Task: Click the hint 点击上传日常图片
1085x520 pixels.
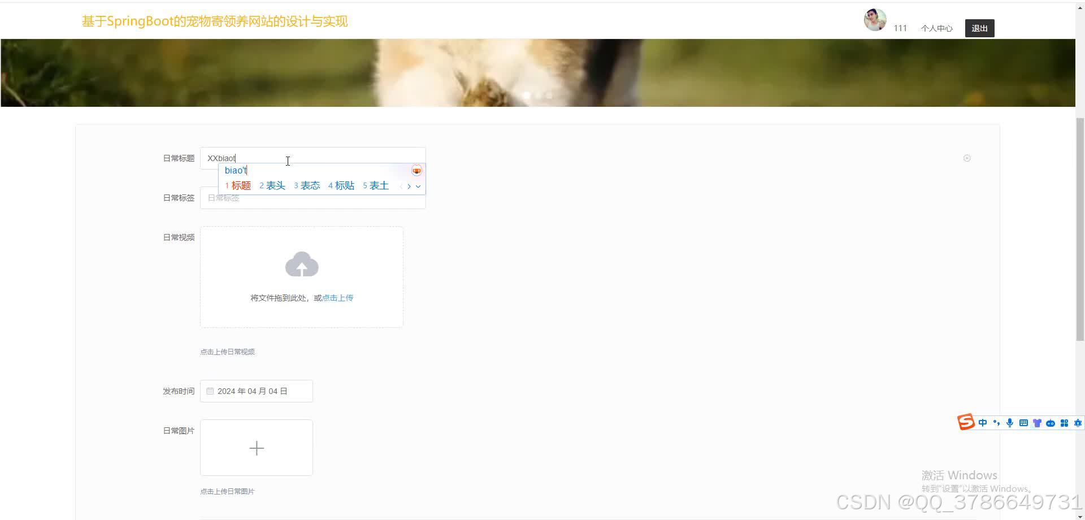Action: point(227,491)
